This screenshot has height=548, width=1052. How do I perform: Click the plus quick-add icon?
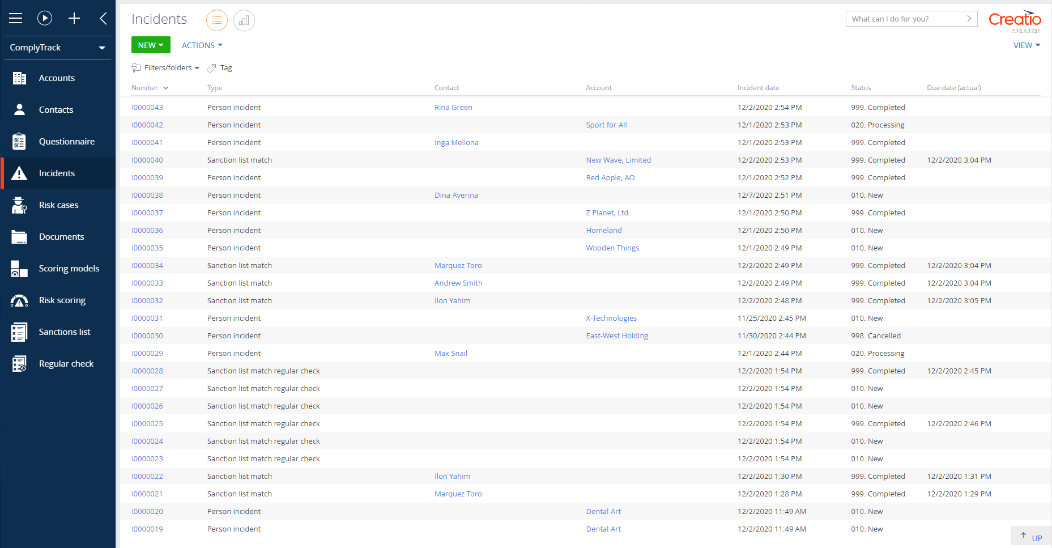coord(74,18)
